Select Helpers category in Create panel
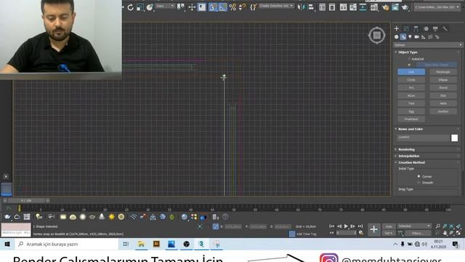465x262 pixels. click(x=424, y=37)
